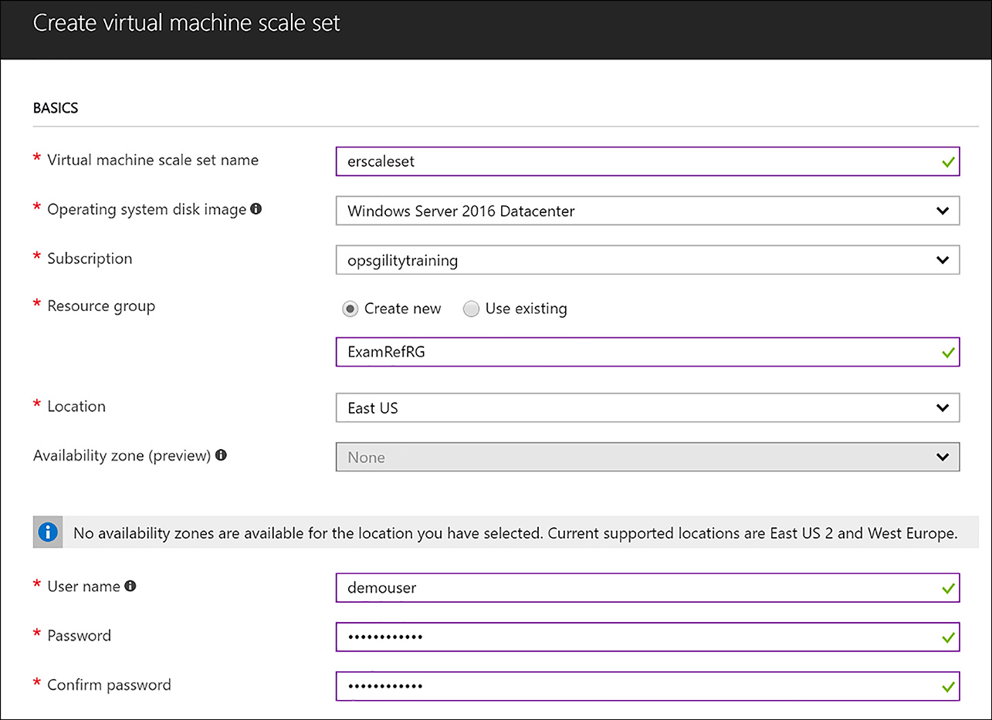Click the green checkmark in the Password field
The image size is (992, 720).
(948, 637)
